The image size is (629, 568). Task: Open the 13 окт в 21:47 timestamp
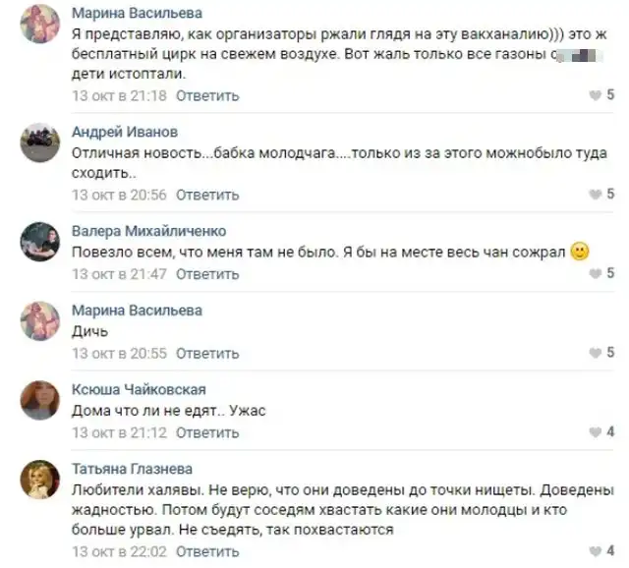[119, 274]
